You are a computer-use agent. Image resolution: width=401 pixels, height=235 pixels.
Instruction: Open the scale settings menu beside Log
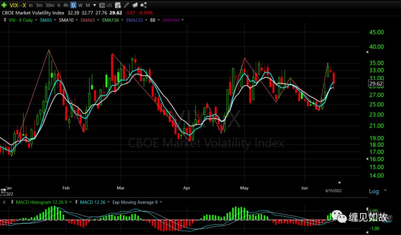[x=385, y=190]
